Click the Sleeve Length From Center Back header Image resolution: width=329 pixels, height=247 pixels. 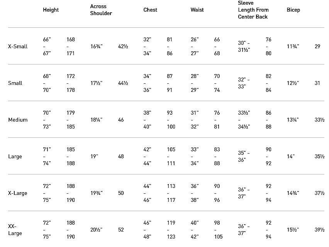253,10
